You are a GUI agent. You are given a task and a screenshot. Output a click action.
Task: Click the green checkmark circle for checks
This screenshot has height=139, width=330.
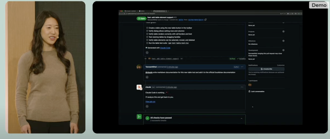pyautogui.click(x=147, y=118)
